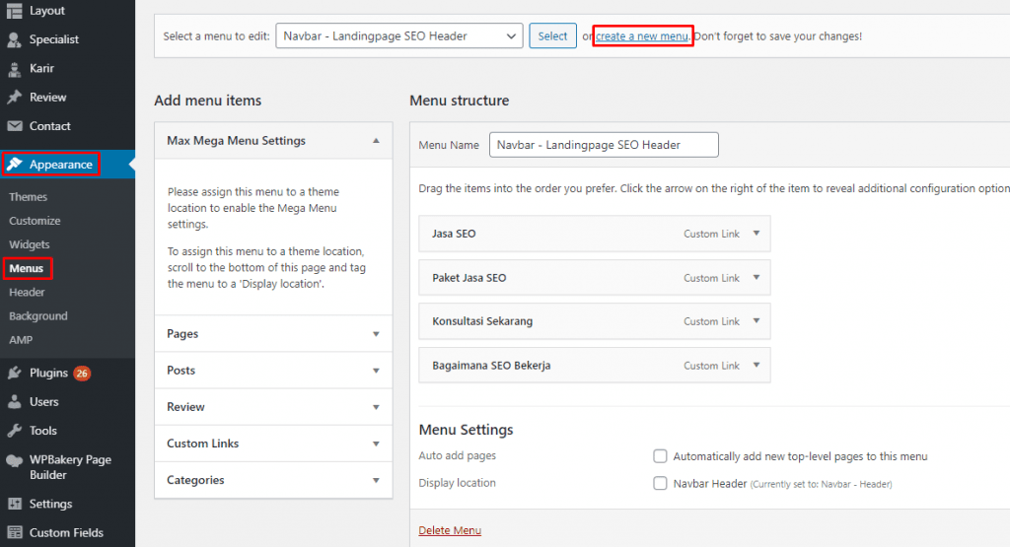This screenshot has width=1010, height=547.
Task: Click the Appearance paintbrush icon
Action: click(x=15, y=165)
